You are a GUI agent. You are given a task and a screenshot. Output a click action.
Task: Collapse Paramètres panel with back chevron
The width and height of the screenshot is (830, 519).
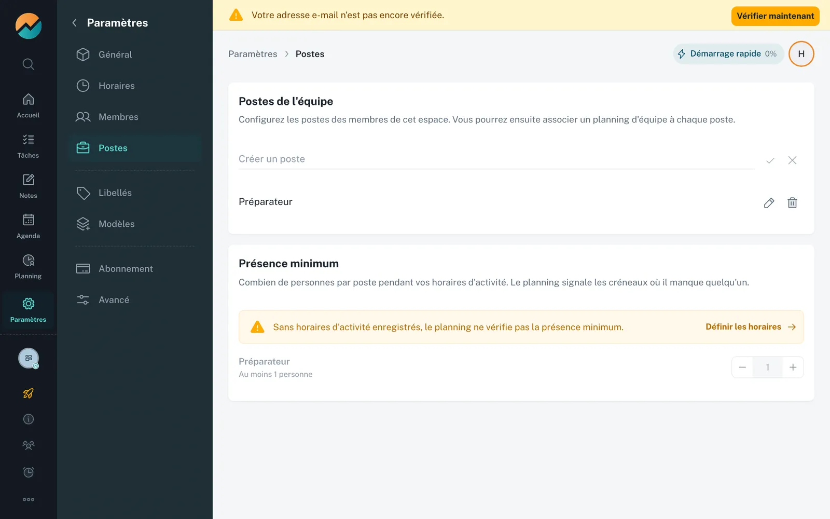[x=75, y=23]
